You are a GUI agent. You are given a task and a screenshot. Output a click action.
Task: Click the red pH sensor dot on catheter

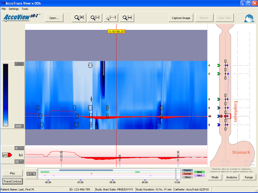tap(225, 116)
